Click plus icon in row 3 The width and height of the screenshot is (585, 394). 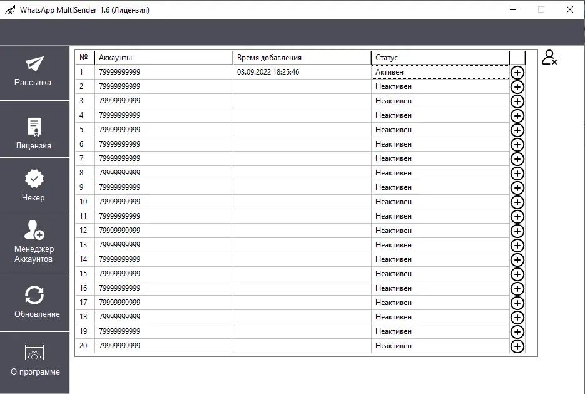(517, 101)
